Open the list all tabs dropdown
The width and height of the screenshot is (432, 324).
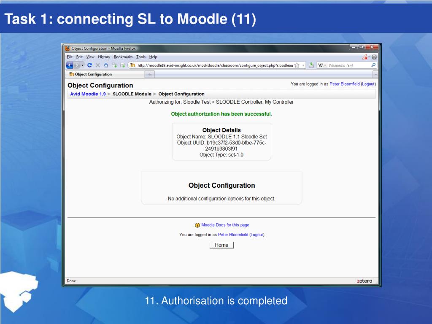pos(375,74)
